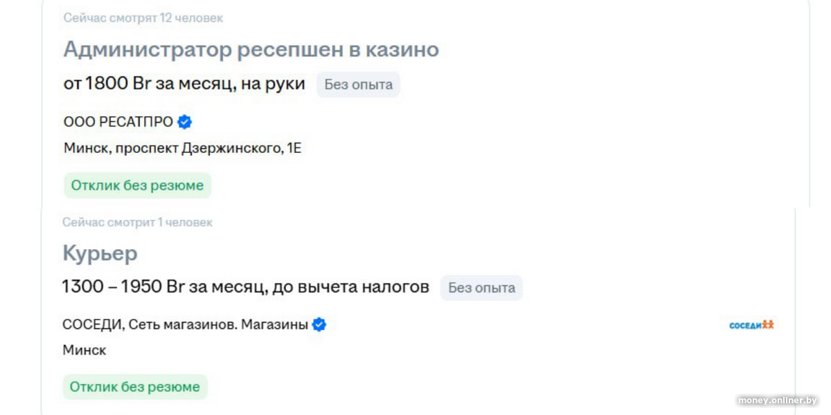Click the money.onliner.by watermark
831x415 pixels.
tap(777, 400)
